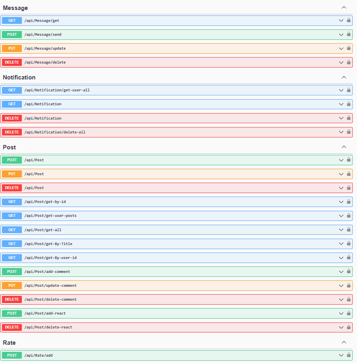Click the lock icon on /api/Rate/add
This screenshot has height=363, width=357.
coord(348,355)
